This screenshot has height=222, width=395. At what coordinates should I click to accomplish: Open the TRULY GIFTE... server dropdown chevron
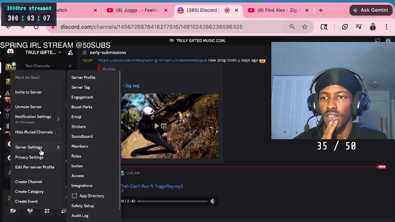point(60,52)
